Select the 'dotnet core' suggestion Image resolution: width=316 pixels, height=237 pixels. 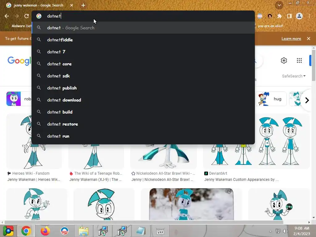143,64
